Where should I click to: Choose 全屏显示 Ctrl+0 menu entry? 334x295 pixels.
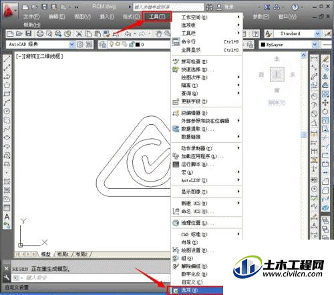[206, 50]
